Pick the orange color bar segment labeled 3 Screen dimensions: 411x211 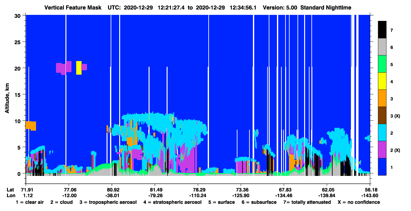tap(382, 98)
